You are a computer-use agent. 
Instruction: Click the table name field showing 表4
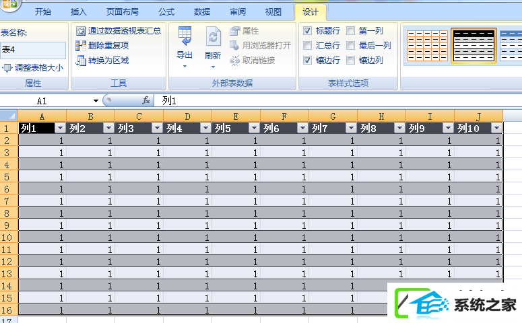(x=33, y=50)
